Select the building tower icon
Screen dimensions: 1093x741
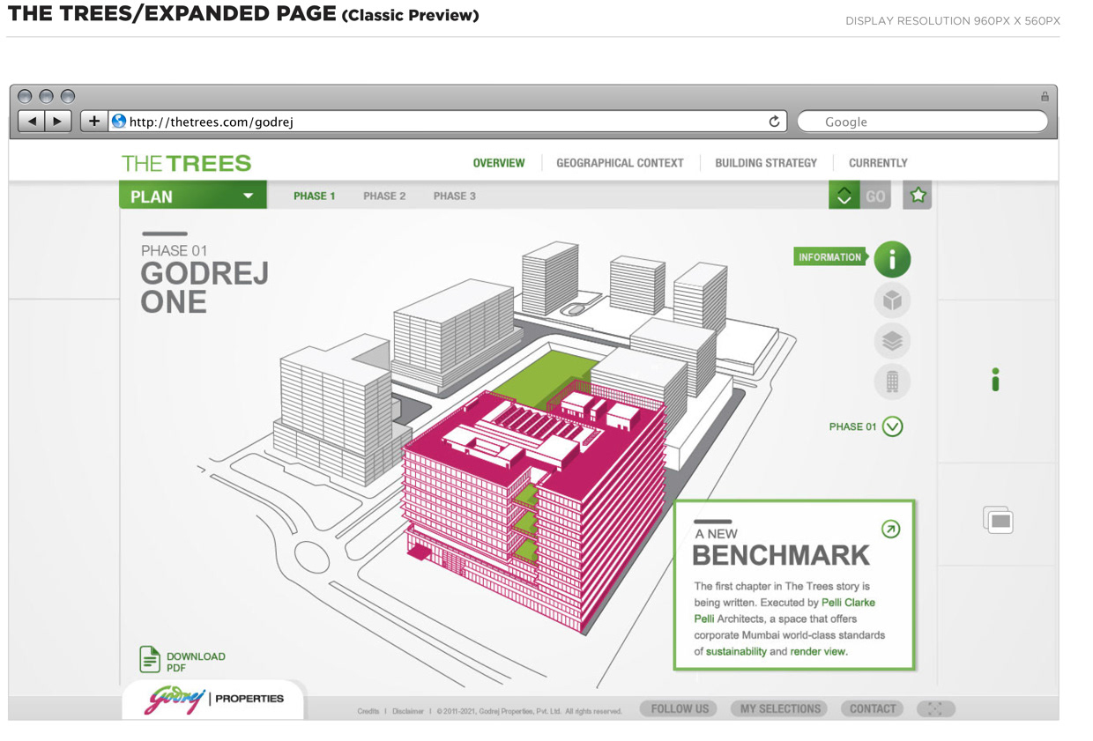[892, 382]
